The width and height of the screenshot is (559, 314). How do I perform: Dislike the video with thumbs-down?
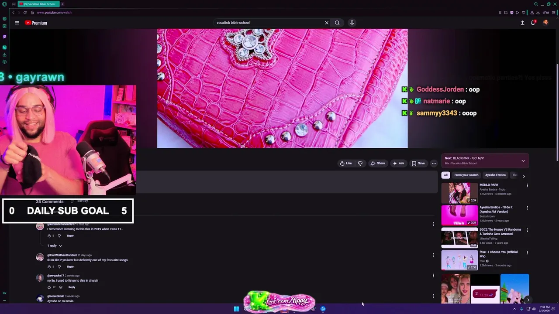click(360, 163)
